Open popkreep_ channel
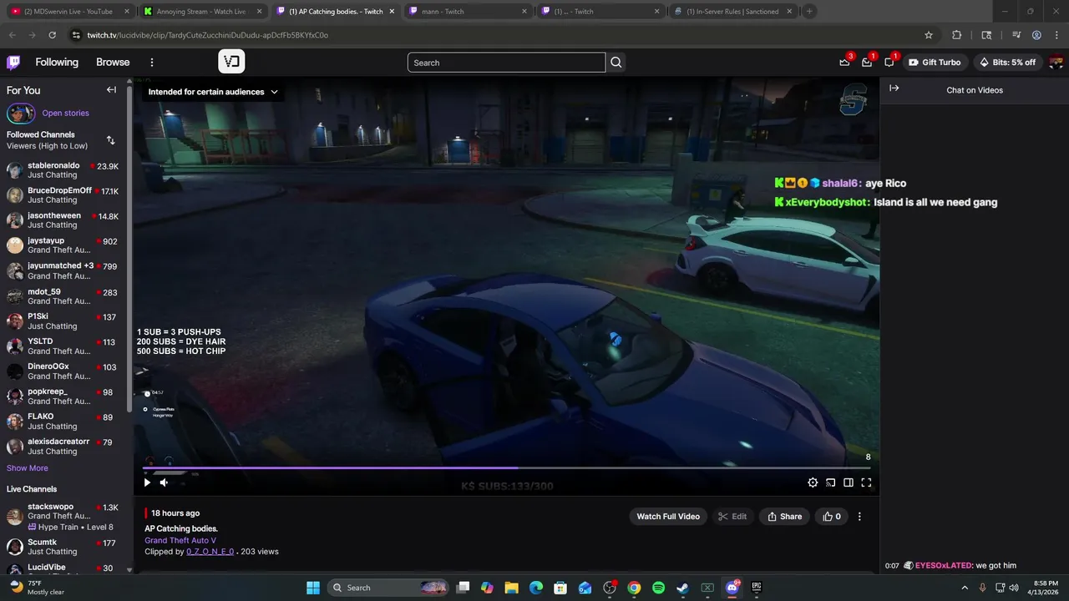 pyautogui.click(x=63, y=396)
